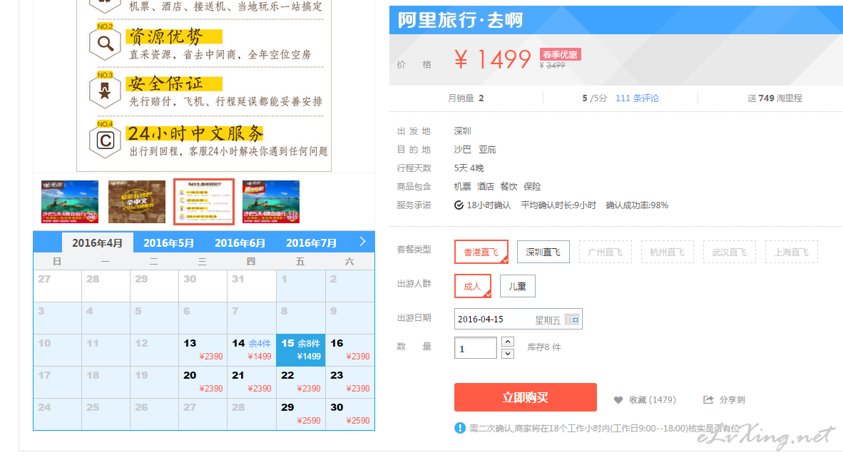Decrease quantity with the down arrow
The image size is (843, 460).
click(x=508, y=354)
